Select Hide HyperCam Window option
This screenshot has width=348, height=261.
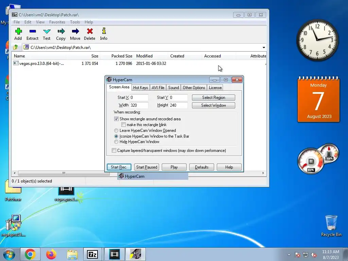(116, 142)
